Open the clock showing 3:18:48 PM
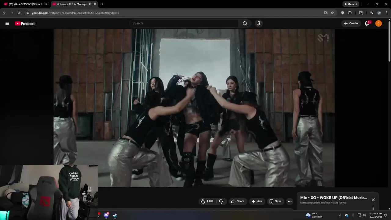The width and height of the screenshot is (391, 220). pyautogui.click(x=376, y=215)
